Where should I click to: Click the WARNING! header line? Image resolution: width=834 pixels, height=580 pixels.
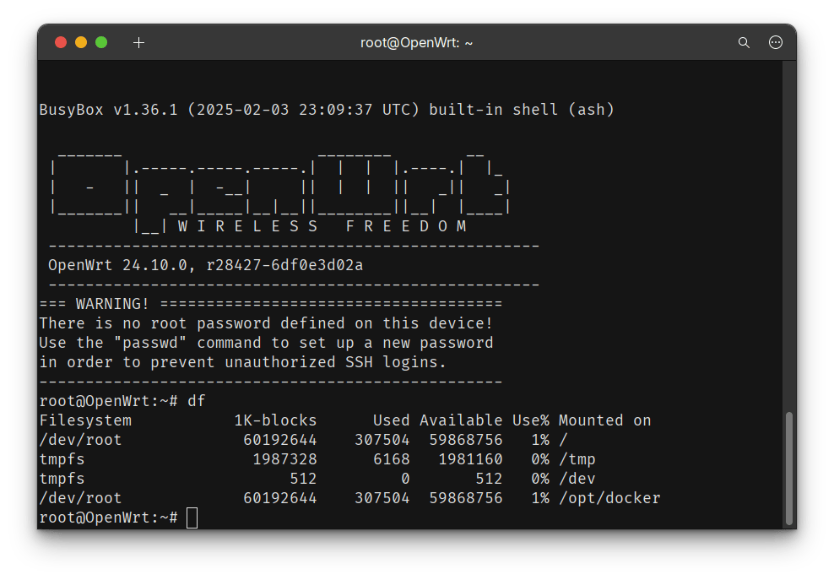coord(271,304)
